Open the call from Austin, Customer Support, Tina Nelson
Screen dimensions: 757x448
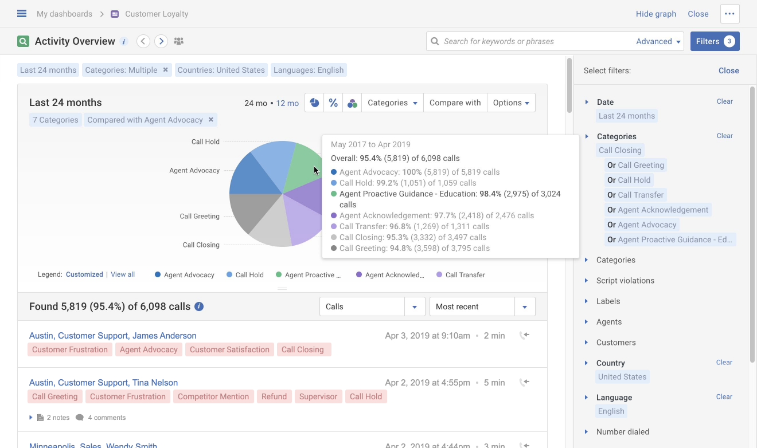103,382
